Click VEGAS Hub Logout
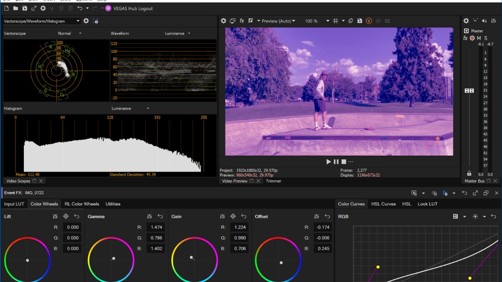Screen dimensions: 502x282 click(x=133, y=8)
